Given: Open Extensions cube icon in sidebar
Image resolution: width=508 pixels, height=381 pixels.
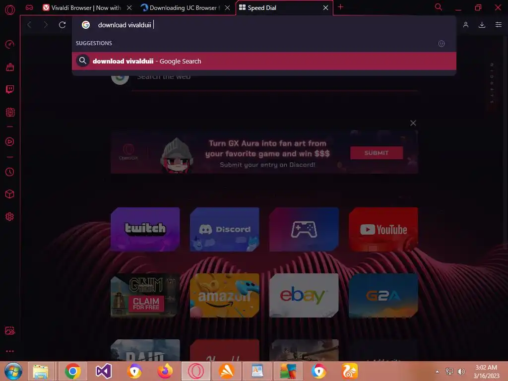Looking at the screenshot, I should pyautogui.click(x=10, y=194).
